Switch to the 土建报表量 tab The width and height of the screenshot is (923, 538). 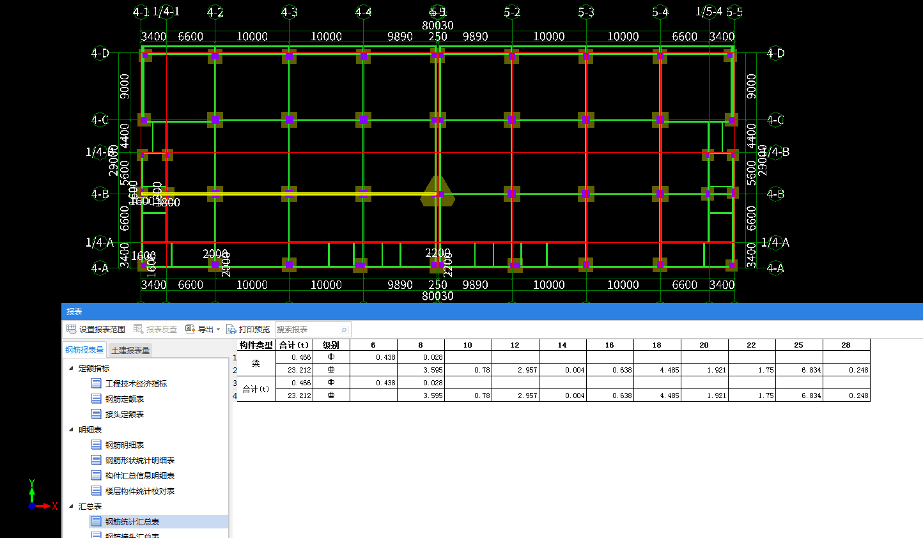[130, 350]
